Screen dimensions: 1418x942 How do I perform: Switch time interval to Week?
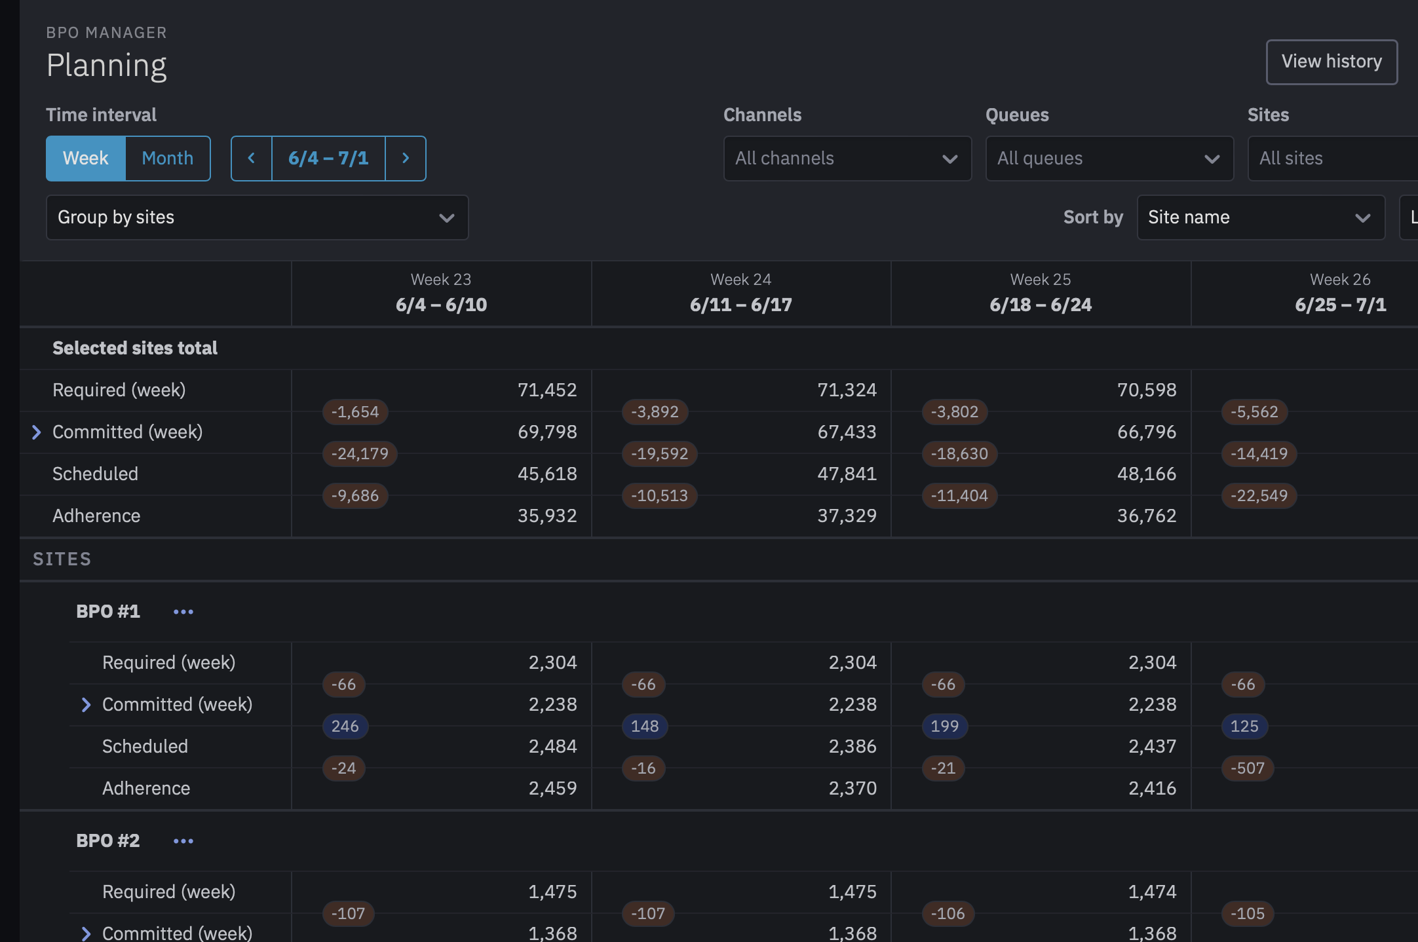coord(86,159)
